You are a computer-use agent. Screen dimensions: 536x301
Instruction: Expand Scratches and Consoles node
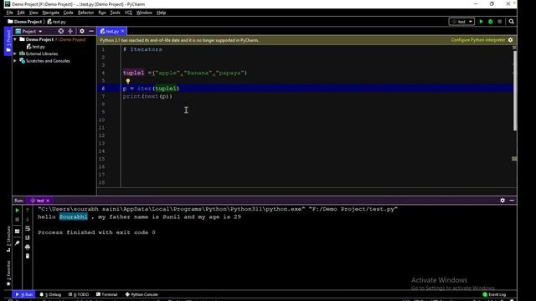(15, 61)
